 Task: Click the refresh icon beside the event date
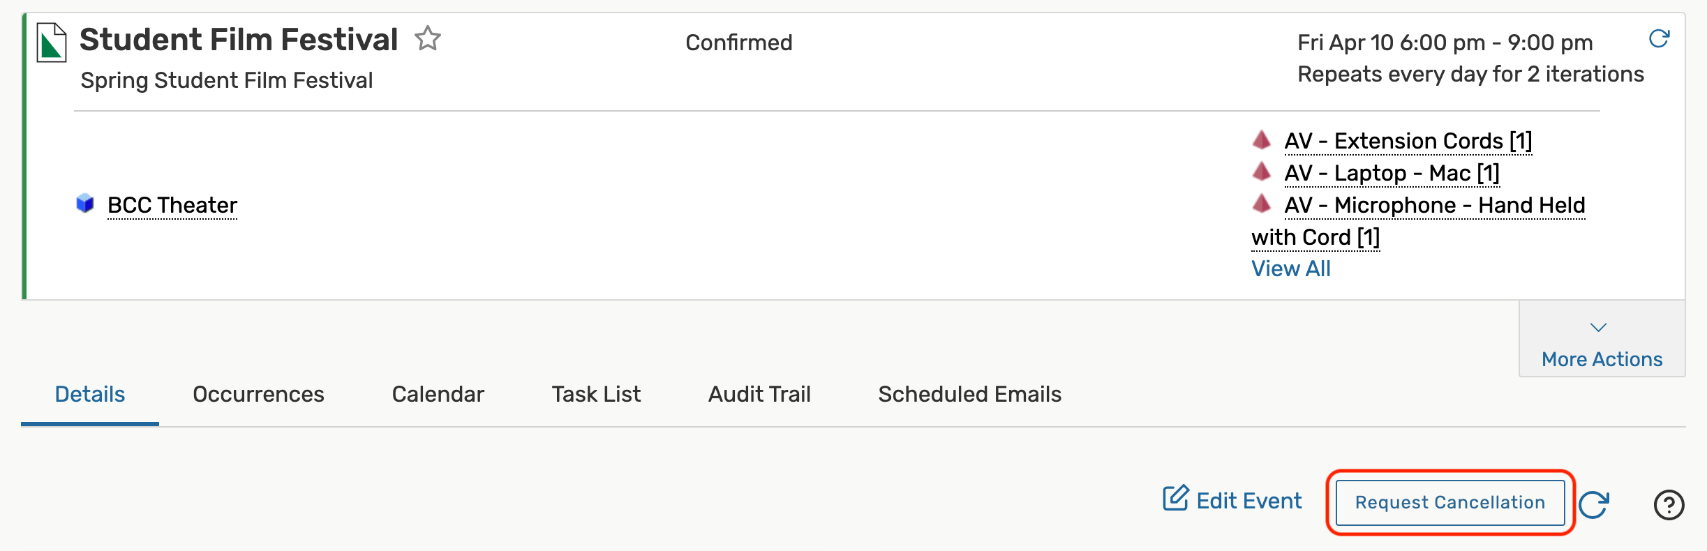(1659, 38)
